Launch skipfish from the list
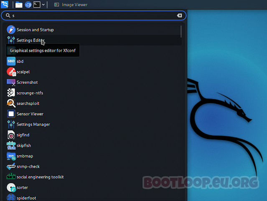267x201 pixels. coord(94,146)
